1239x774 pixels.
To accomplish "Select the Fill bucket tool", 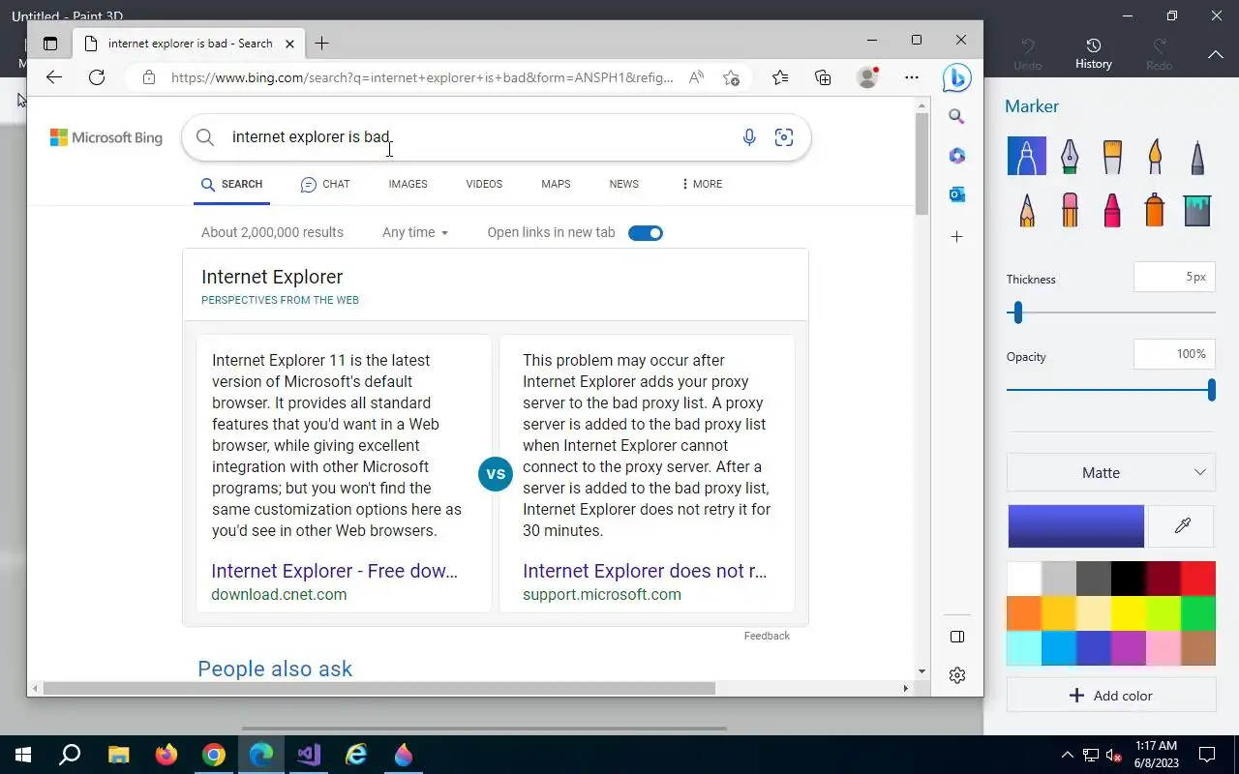I will [1197, 209].
